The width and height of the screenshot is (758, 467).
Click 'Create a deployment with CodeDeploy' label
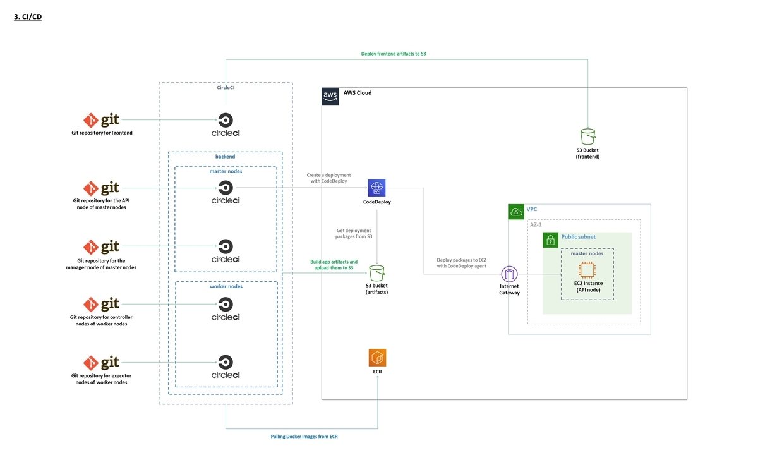point(328,178)
